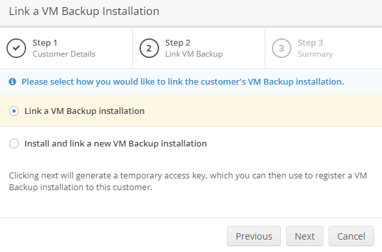Image resolution: width=382 pixels, height=252 pixels.
Task: Click the Summary step subtitle
Action: (316, 54)
